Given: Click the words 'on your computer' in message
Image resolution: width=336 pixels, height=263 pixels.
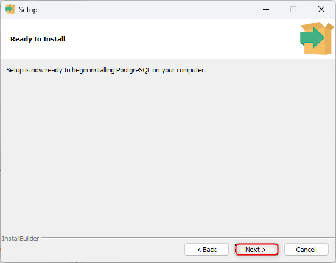Looking at the screenshot, I should tap(178, 70).
